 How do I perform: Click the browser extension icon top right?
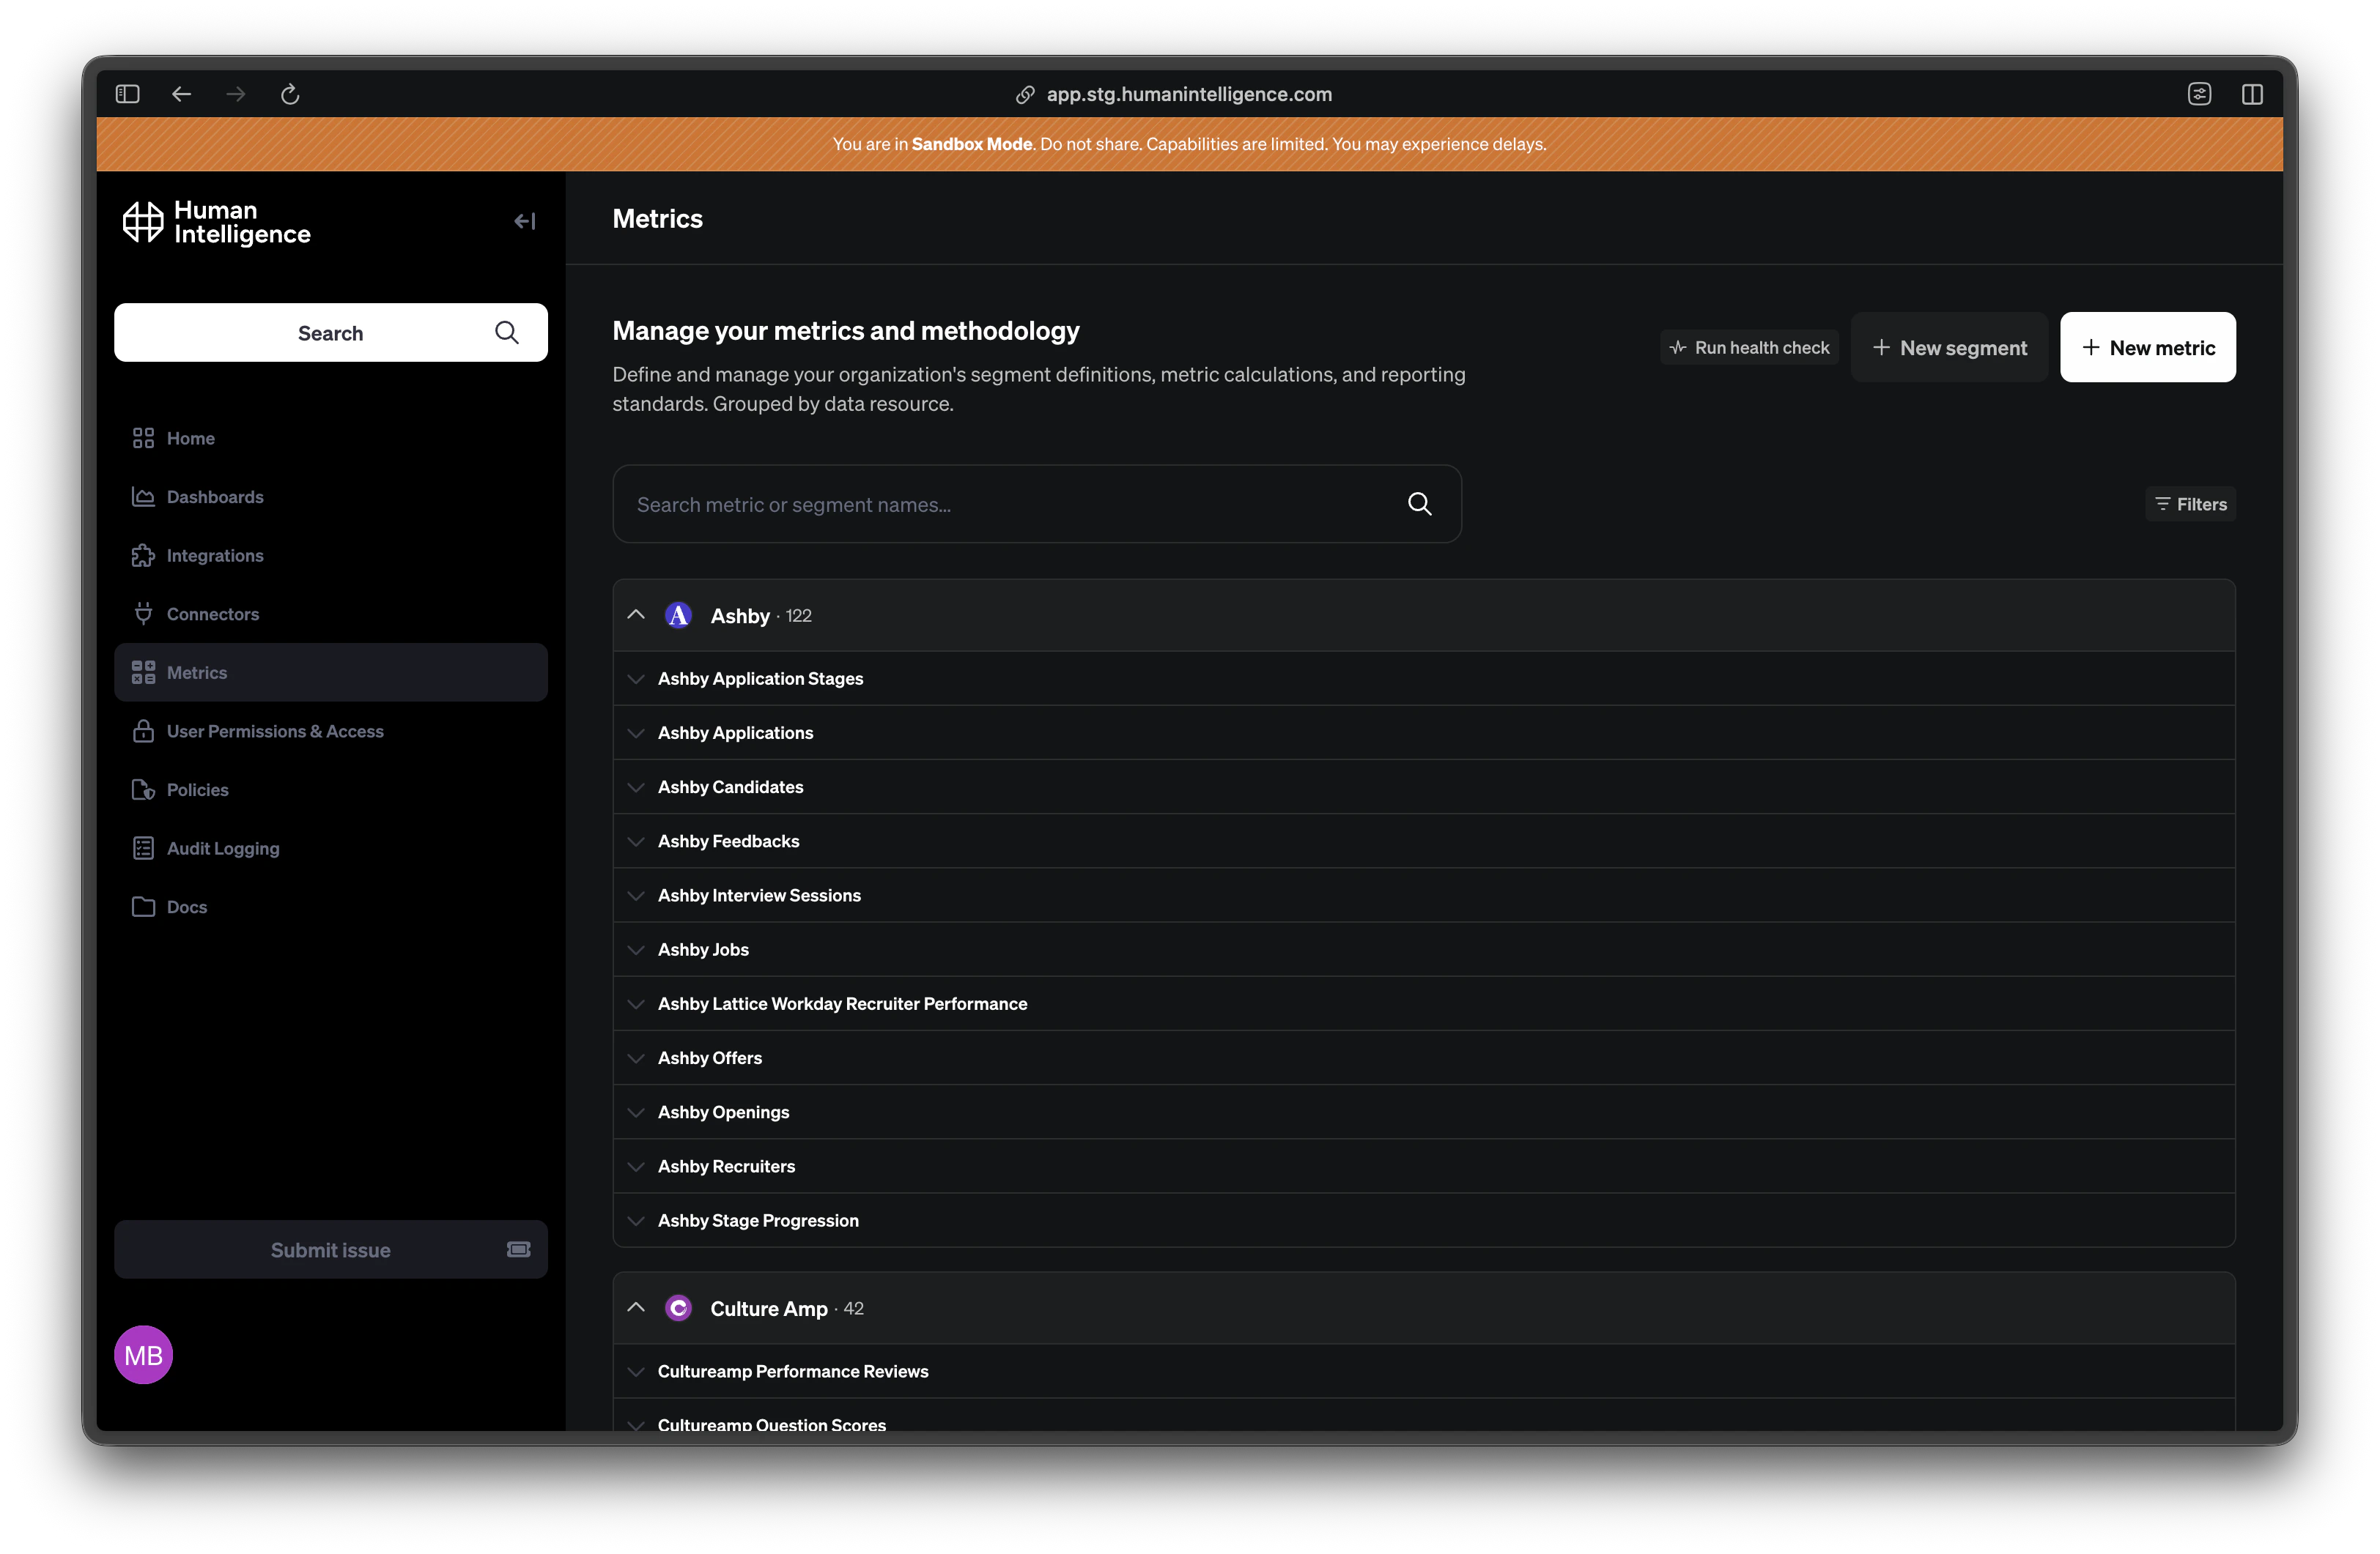click(2199, 94)
